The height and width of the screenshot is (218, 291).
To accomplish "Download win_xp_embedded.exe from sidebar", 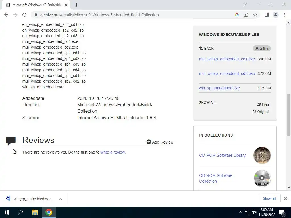I will tap(219, 88).
